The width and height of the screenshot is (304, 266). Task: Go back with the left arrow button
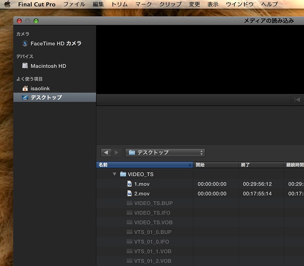pos(106,153)
